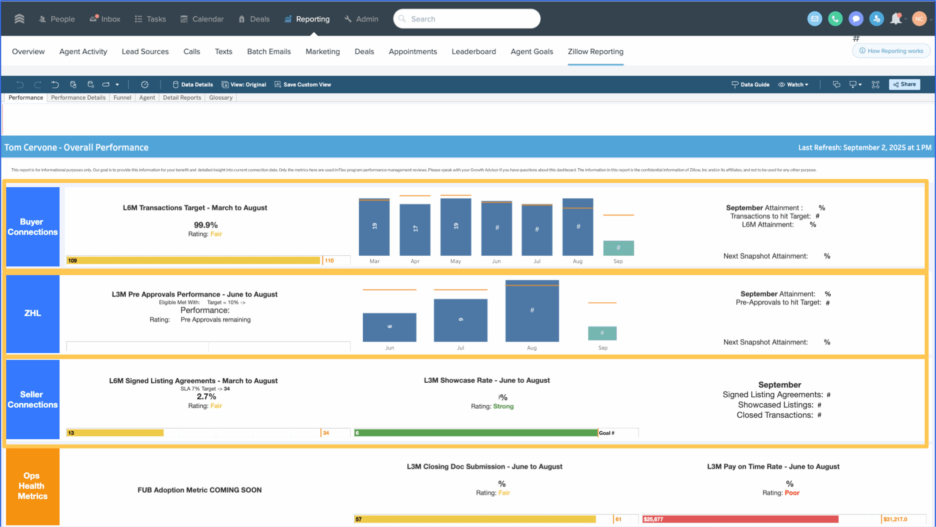This screenshot has width=936, height=527.
Task: Click the performance gauge accelerator icon
Action: 145,84
